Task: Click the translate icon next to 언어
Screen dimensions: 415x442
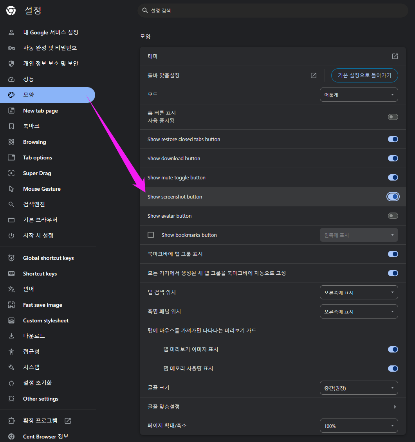Action: (x=11, y=289)
